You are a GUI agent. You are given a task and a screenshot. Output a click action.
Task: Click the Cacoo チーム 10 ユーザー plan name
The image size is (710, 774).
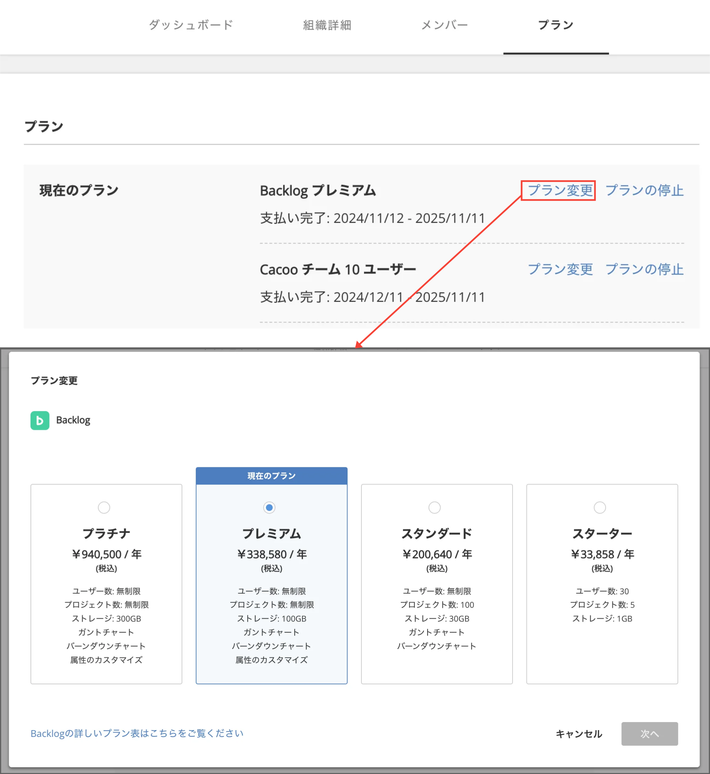click(x=338, y=270)
